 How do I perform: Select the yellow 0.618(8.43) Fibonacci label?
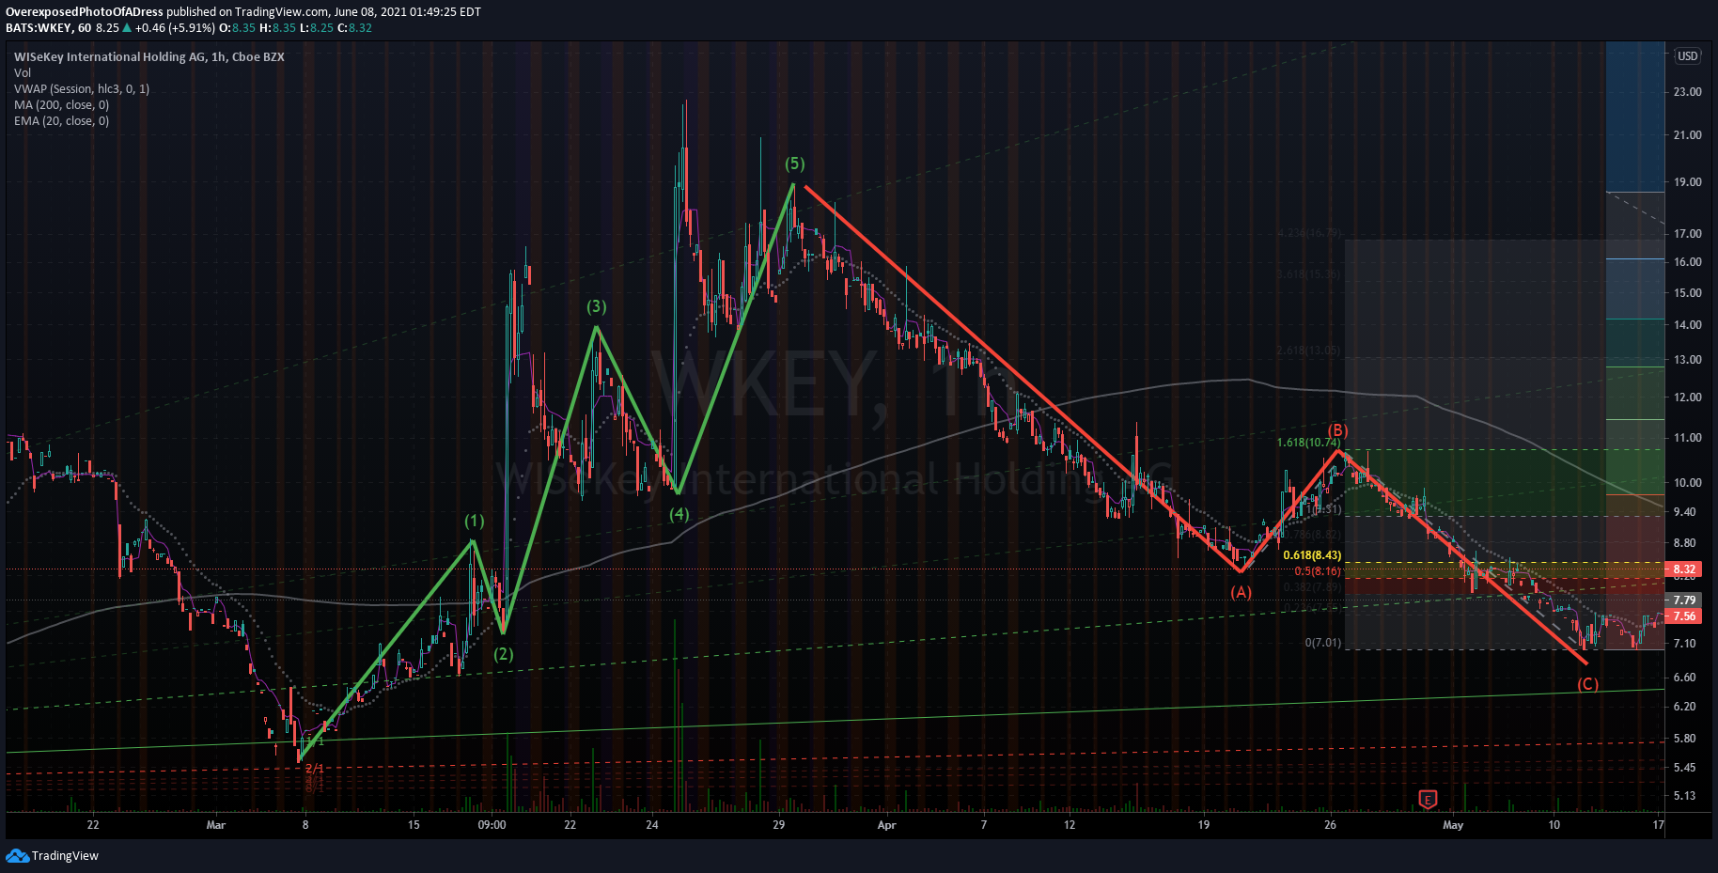(x=1312, y=555)
